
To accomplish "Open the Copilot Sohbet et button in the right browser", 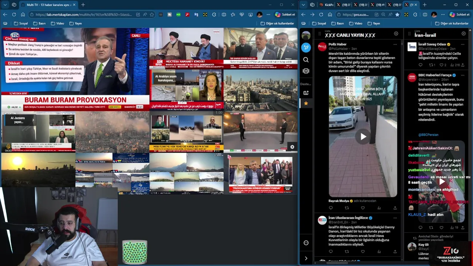I will point(459,14).
